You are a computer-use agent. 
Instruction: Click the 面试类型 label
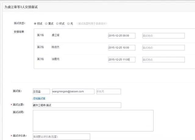click(19, 23)
